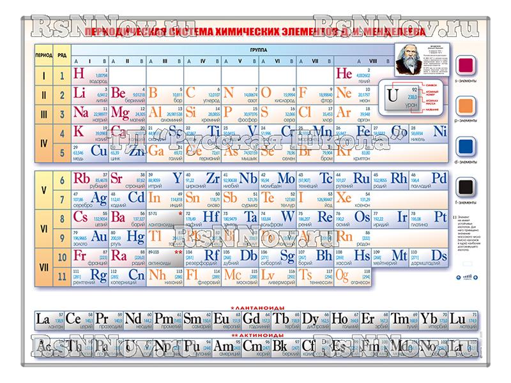
Task: Click the radon Rn element cell
Action: click(353, 238)
